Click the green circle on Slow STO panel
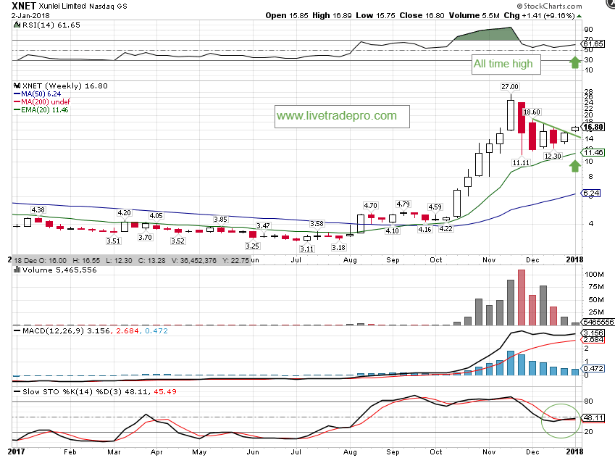The height and width of the screenshot is (458, 615). 561,420
